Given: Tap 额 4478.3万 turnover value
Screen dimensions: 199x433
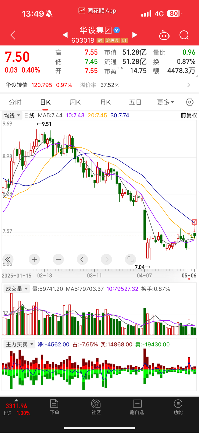Looking at the screenshot, I should [181, 71].
